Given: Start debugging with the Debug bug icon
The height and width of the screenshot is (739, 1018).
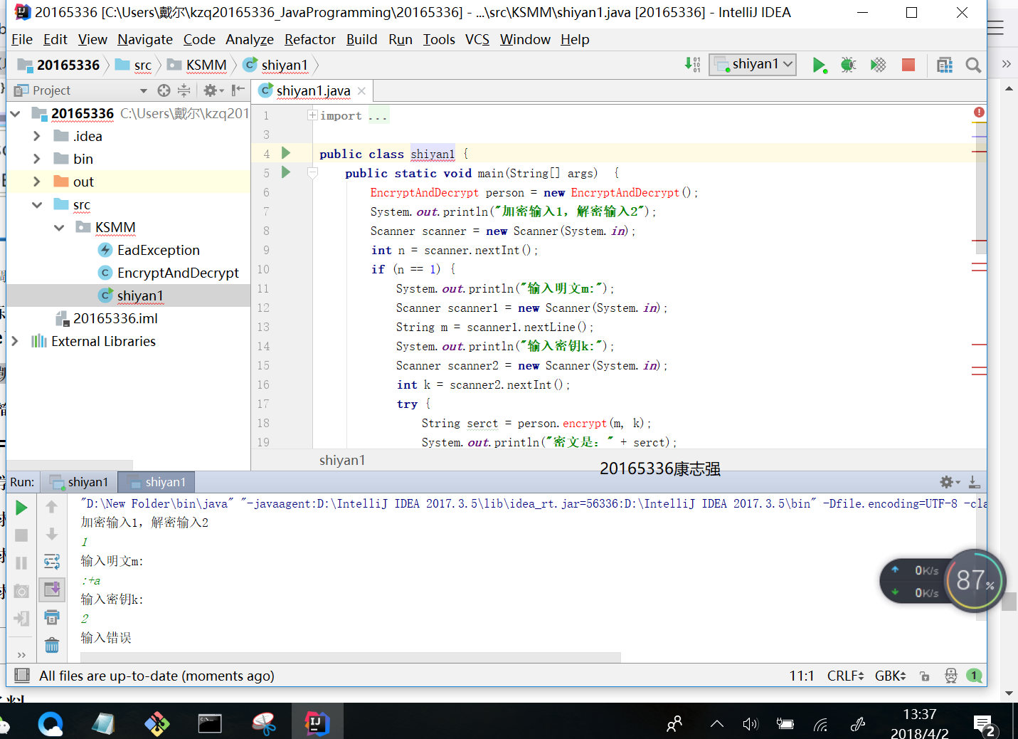Looking at the screenshot, I should (848, 65).
